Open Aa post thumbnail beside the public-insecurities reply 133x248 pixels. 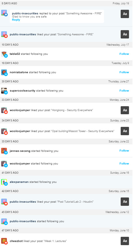coord(125,14)
